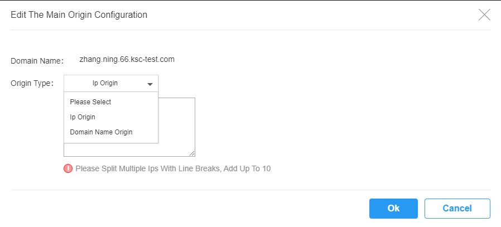Click the textarea resize grip corner
501x227 pixels.
[x=192, y=153]
